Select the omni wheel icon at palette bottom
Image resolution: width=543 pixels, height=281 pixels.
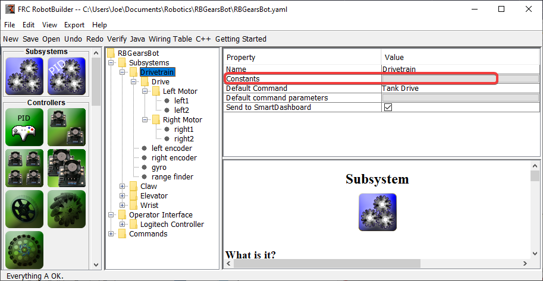coord(24,250)
